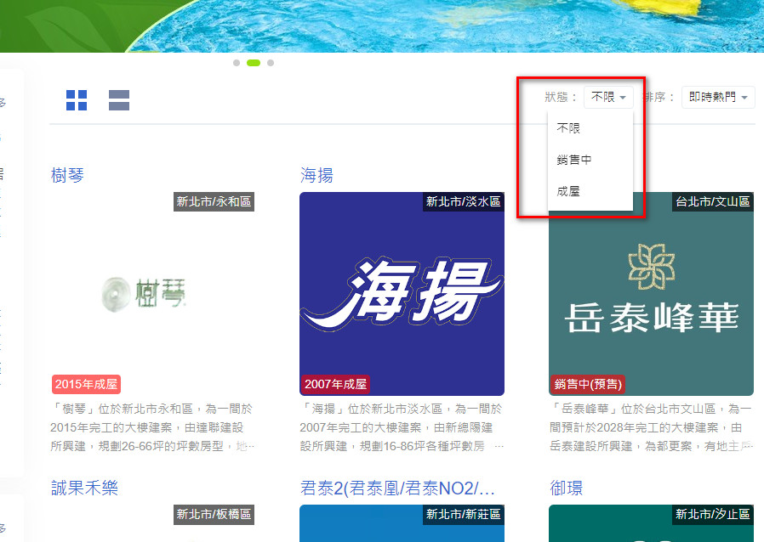This screenshot has width=764, height=542.
Task: Click the top banner image
Action: 382,25
